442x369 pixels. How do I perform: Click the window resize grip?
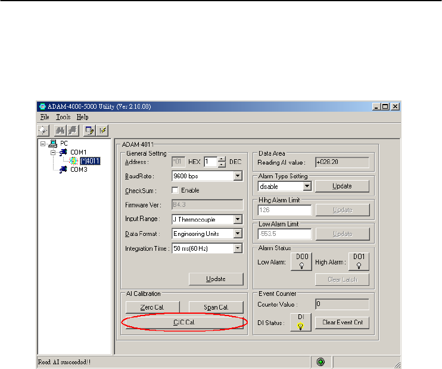click(397, 364)
